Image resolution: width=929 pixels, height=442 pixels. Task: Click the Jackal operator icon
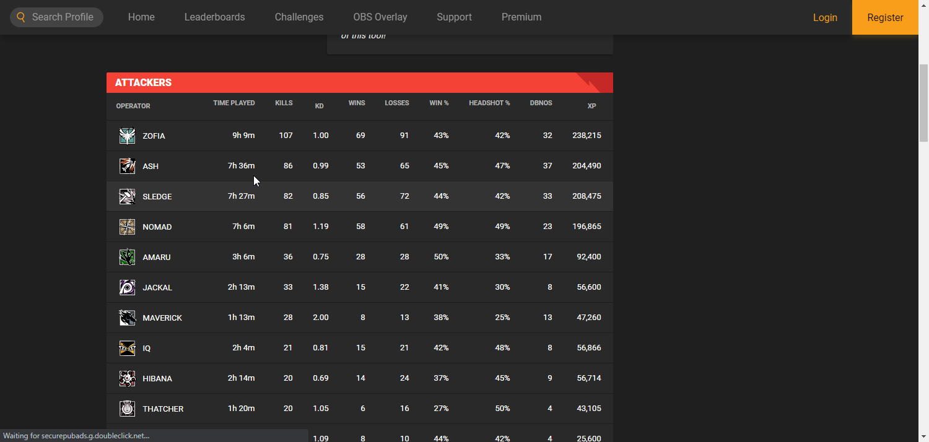pos(127,287)
